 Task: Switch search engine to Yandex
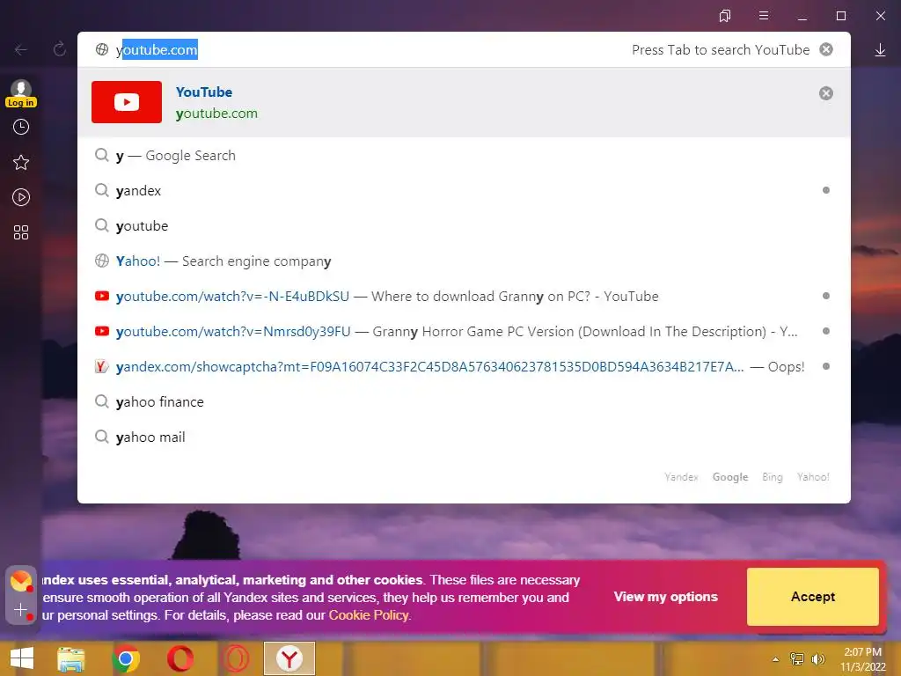pos(681,477)
